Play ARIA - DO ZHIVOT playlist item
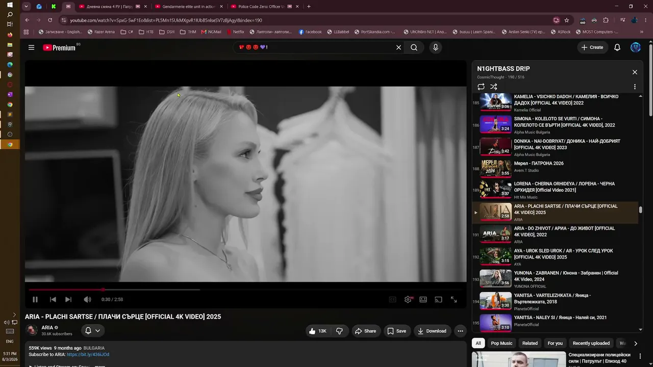The height and width of the screenshot is (367, 653). click(556, 235)
